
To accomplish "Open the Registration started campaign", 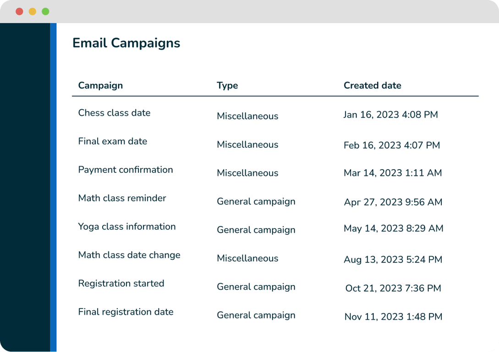I will pyautogui.click(x=121, y=283).
